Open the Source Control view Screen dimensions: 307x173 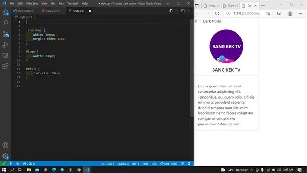pyautogui.click(x=5, y=34)
